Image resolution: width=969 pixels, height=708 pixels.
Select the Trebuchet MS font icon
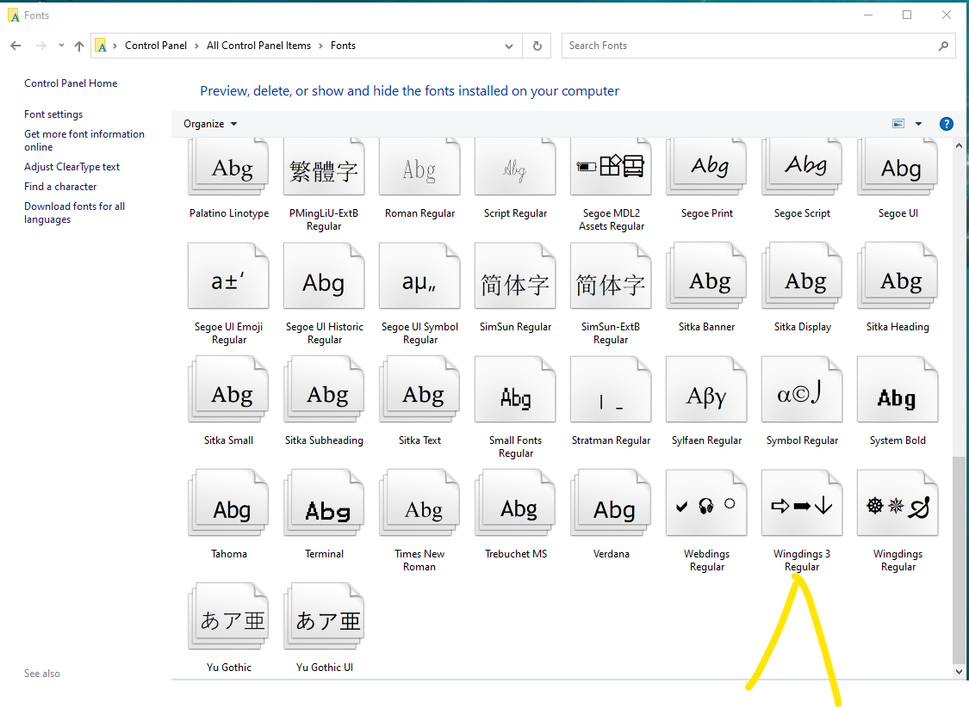(x=515, y=503)
